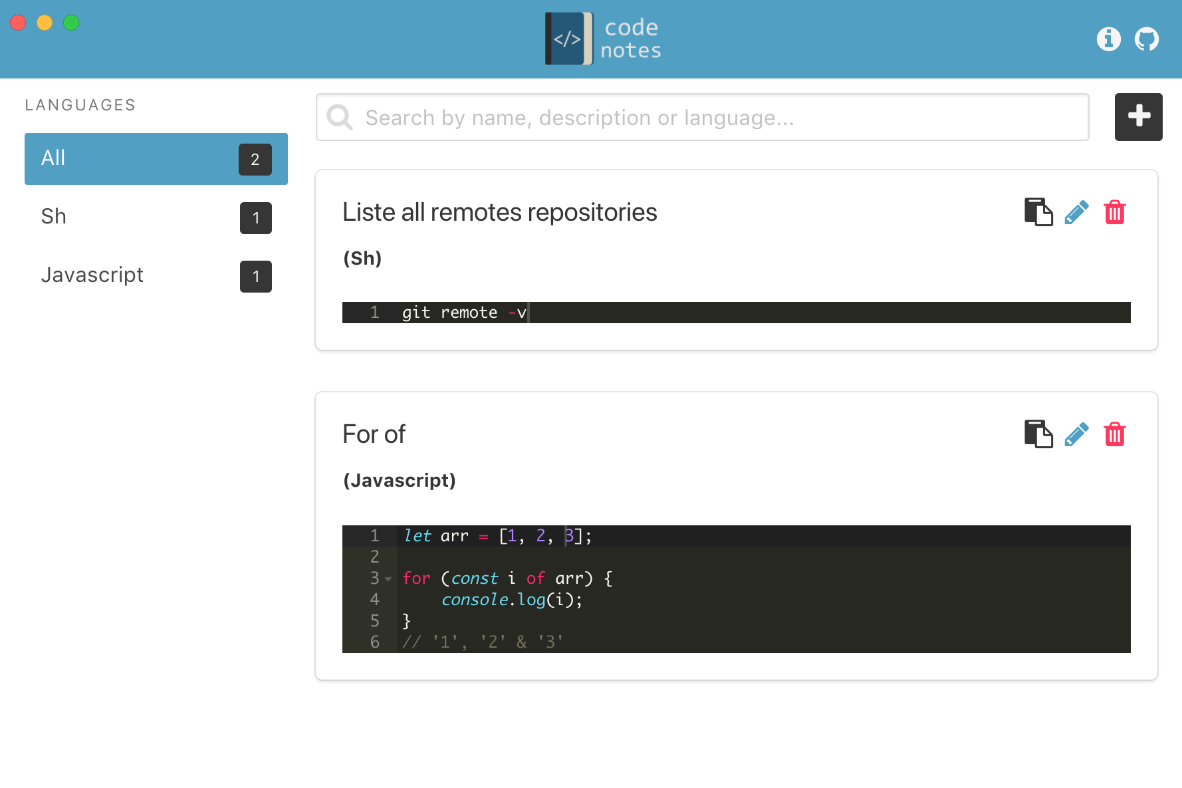
Task: Open the app info panel
Action: point(1108,39)
